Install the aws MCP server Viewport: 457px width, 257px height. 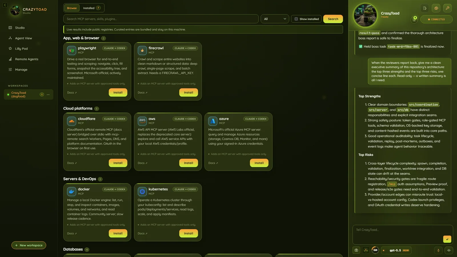pos(189,163)
